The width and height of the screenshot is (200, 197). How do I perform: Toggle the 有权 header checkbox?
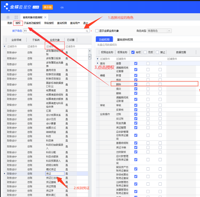coord(133,52)
